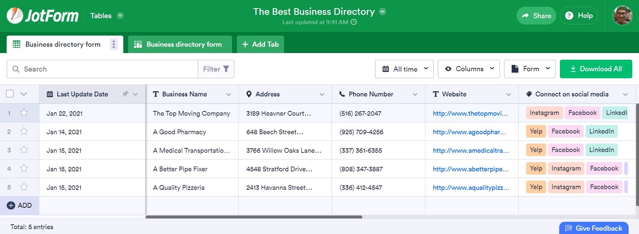Click Yelp tag in A Good Pharmacy row
Viewport: 639px width, 234px height.
[536, 131]
